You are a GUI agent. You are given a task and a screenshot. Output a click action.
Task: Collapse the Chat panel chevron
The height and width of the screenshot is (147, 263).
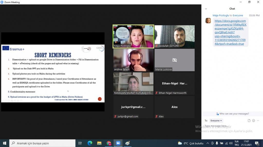206,9
